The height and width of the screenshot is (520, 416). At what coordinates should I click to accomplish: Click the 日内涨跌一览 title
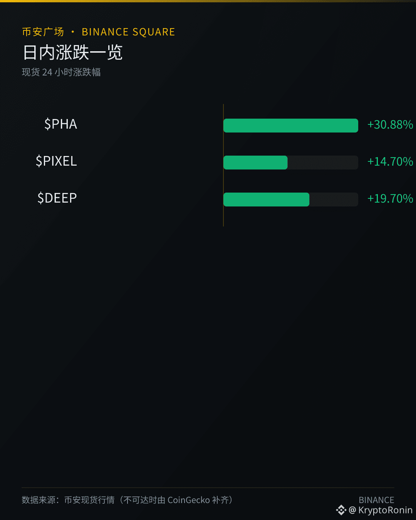coord(72,52)
